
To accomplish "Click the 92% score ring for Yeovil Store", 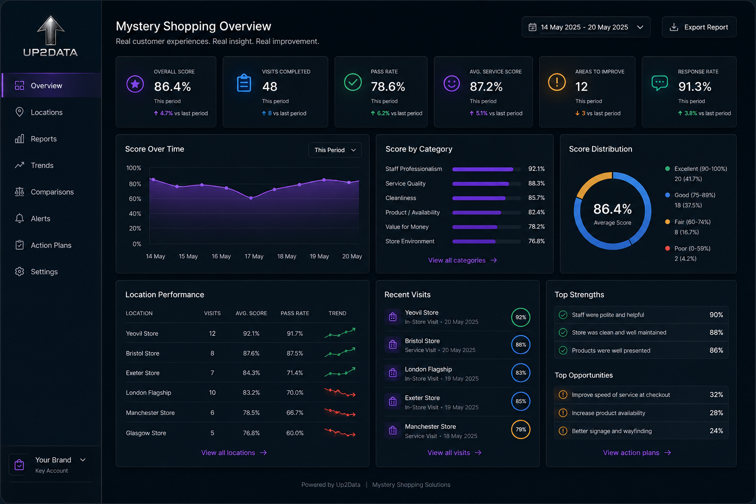I will pyautogui.click(x=521, y=317).
